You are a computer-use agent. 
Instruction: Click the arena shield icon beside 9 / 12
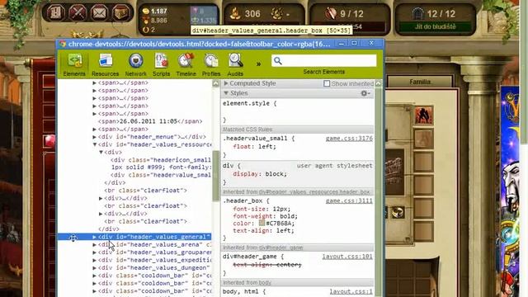click(x=331, y=13)
